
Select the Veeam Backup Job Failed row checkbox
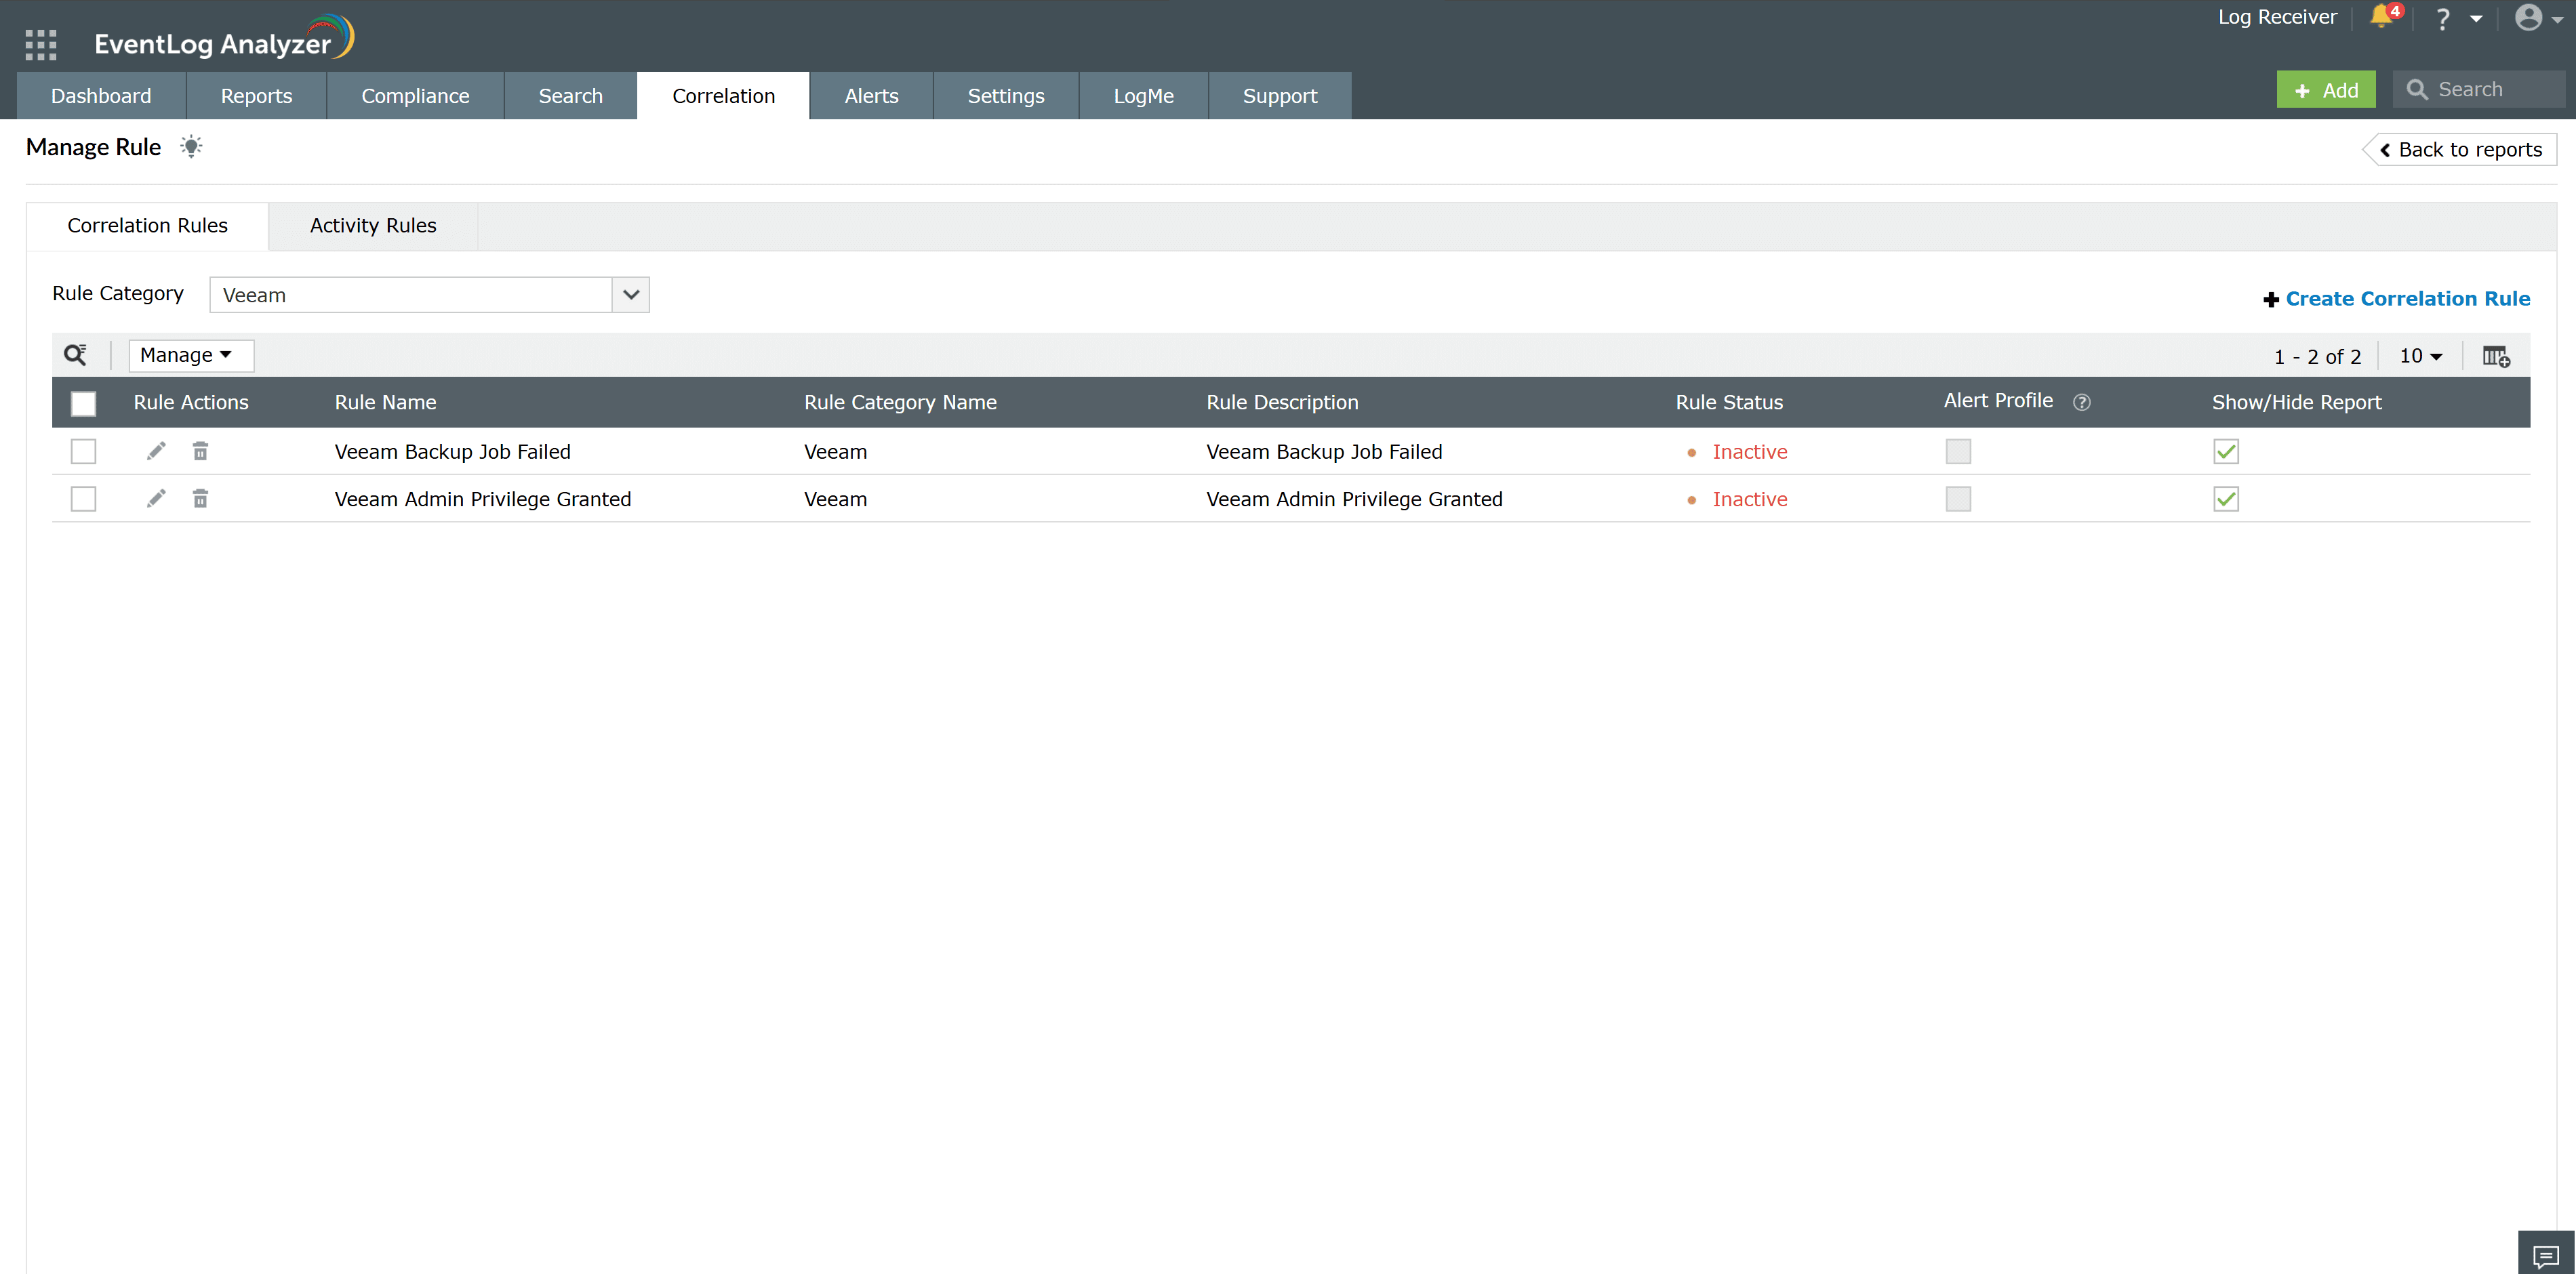[84, 452]
